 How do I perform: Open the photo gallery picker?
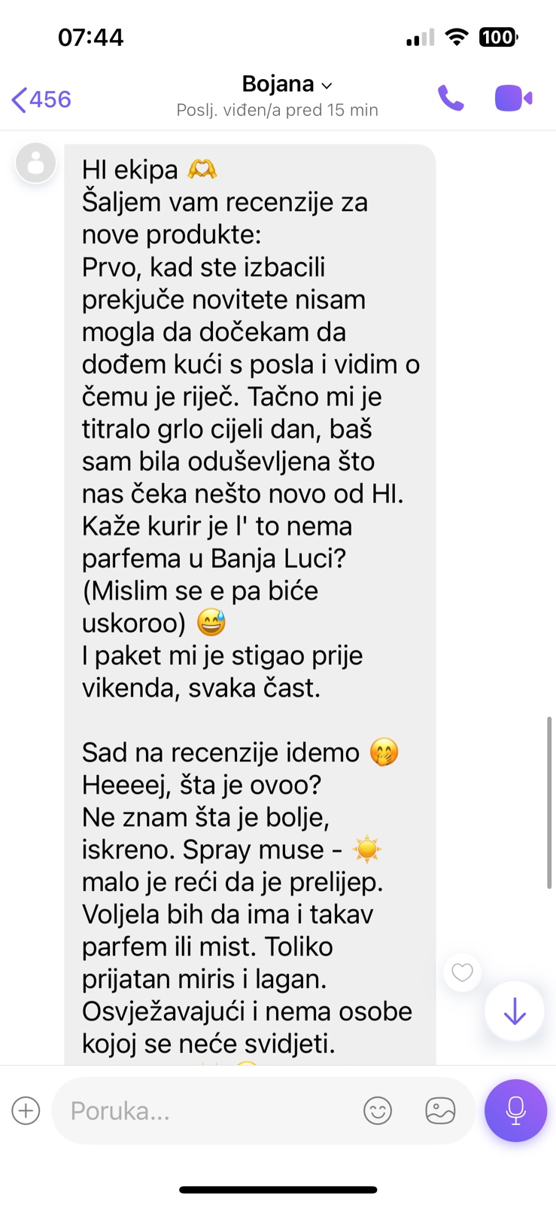point(440,1110)
